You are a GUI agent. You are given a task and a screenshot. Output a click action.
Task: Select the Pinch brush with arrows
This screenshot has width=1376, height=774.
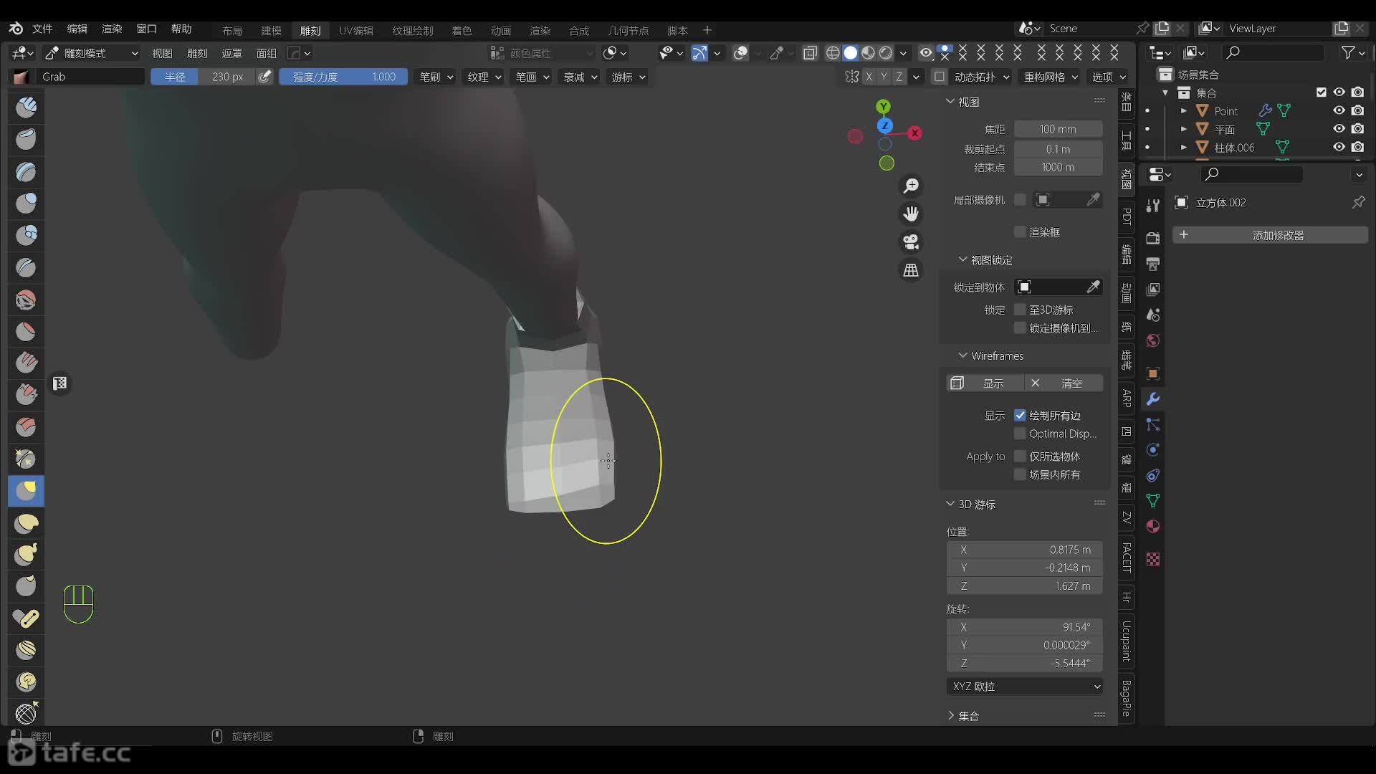click(x=26, y=459)
